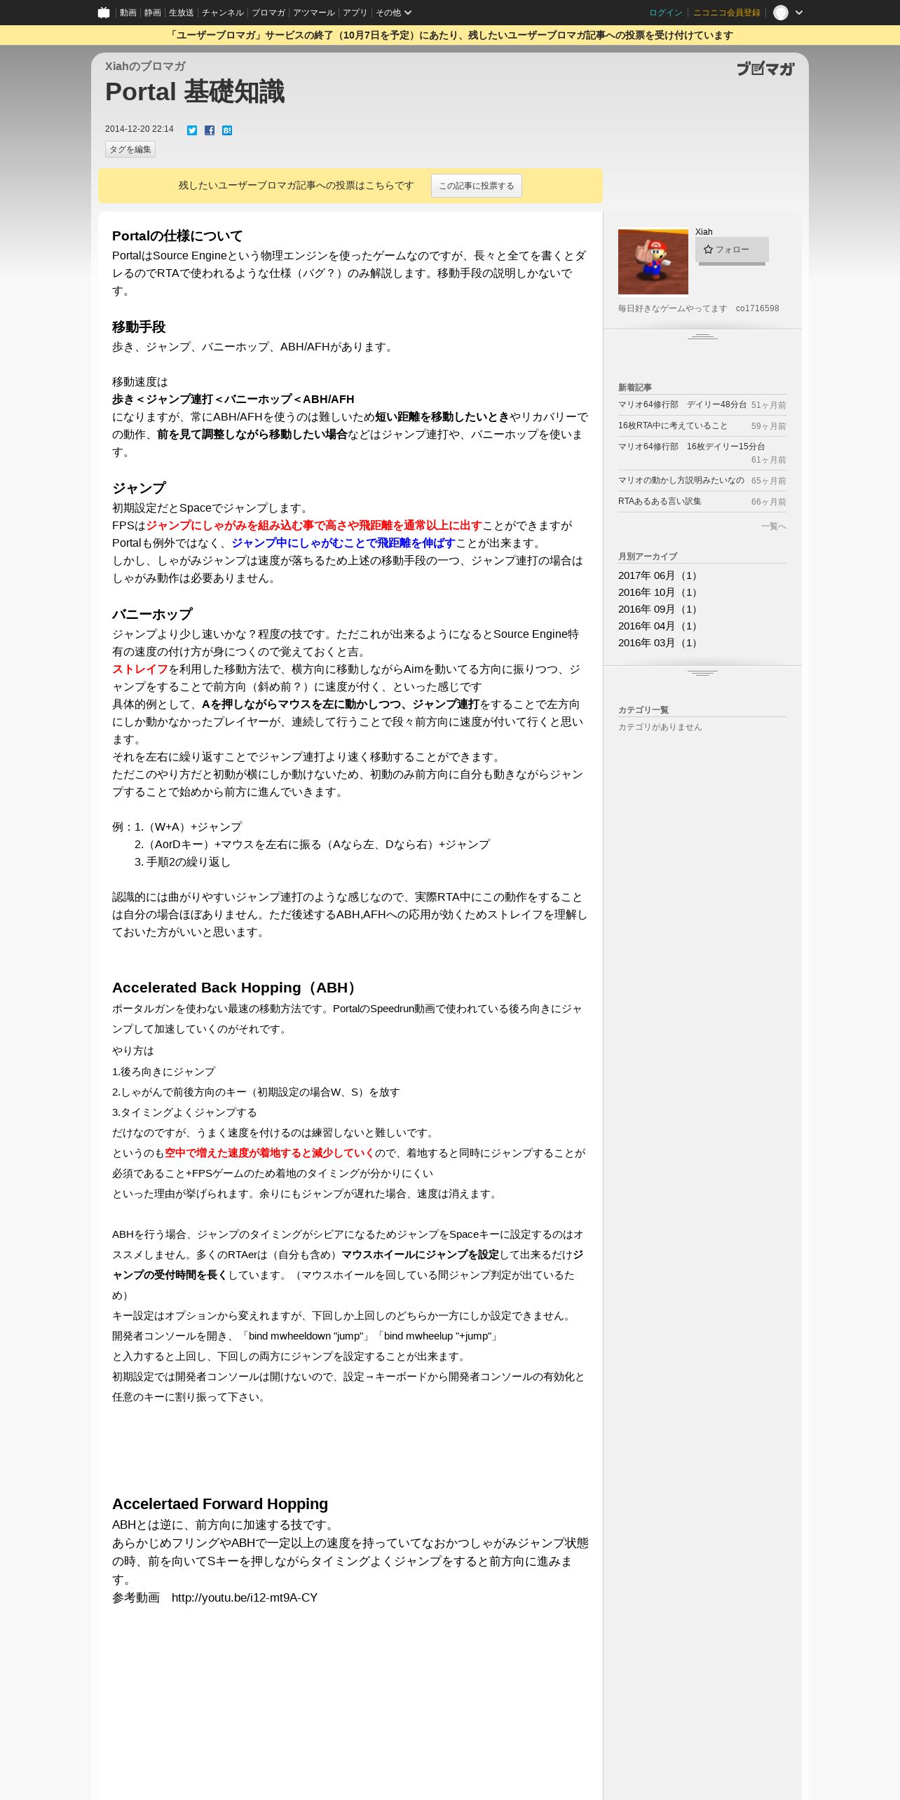This screenshot has width=900, height=1800.
Task: Open the ブロマガ logo at top right
Action: tap(765, 68)
